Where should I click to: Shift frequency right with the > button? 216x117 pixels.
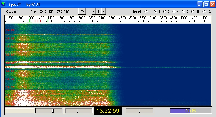(103, 11)
